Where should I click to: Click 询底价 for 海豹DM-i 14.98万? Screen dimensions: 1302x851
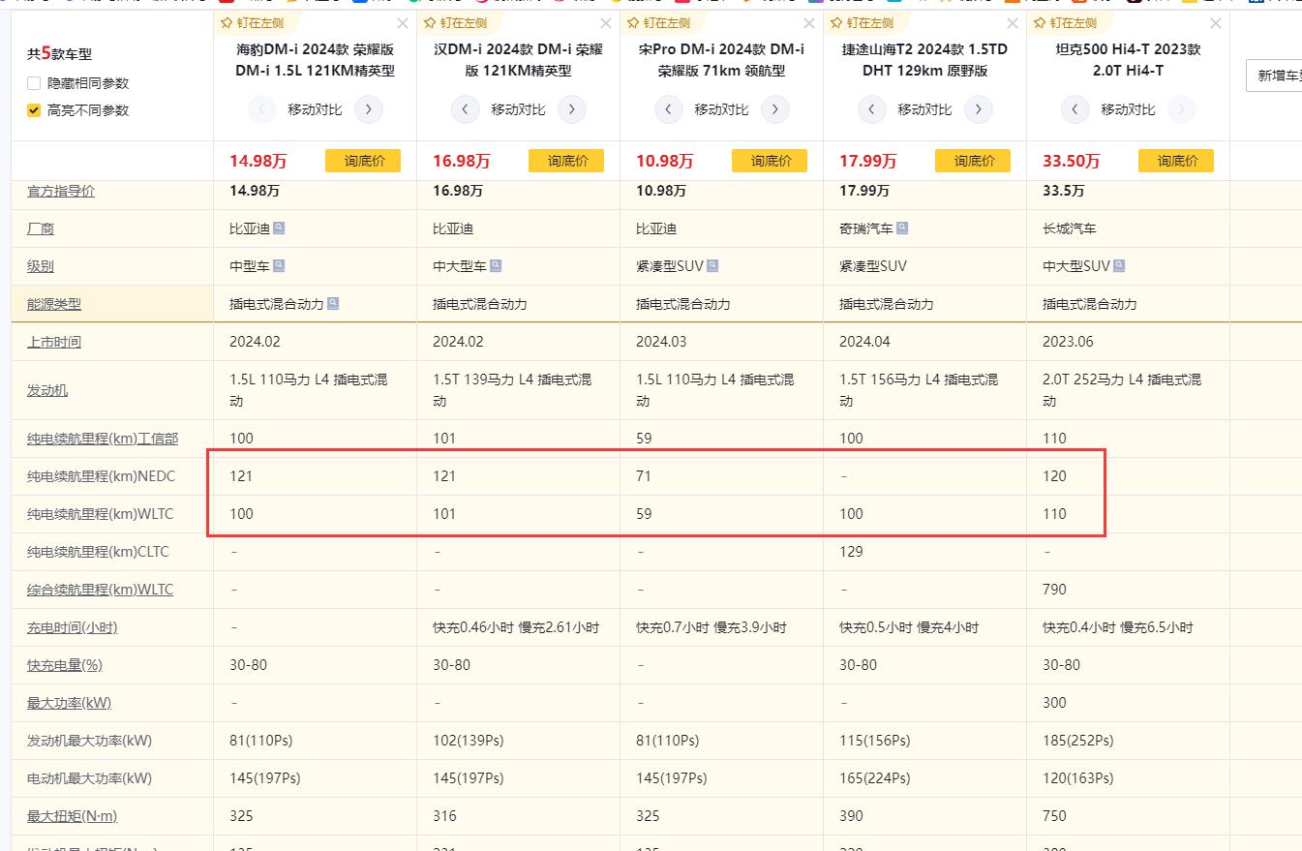(363, 161)
